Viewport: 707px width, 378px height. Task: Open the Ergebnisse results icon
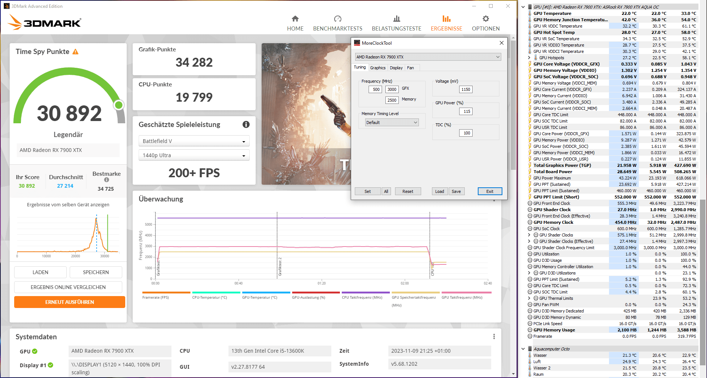tap(446, 19)
